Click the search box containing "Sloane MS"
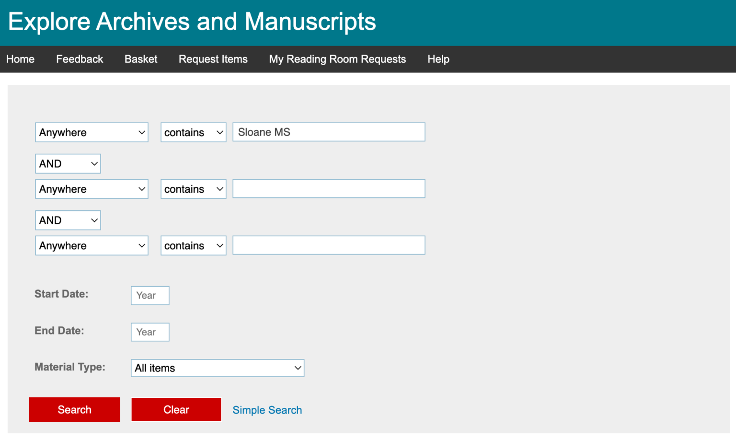Screen dimensions: 736x439 pos(328,132)
